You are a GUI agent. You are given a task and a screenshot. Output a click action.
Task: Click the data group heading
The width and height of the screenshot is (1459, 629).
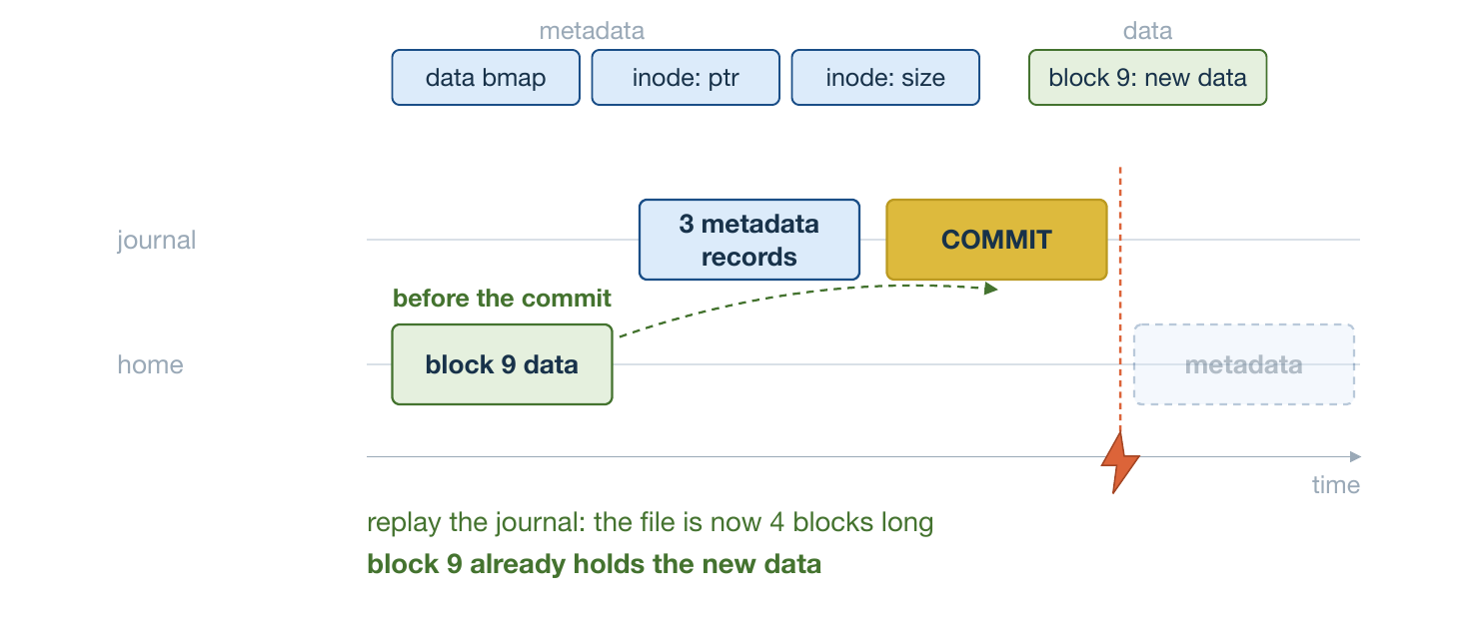point(1147,31)
